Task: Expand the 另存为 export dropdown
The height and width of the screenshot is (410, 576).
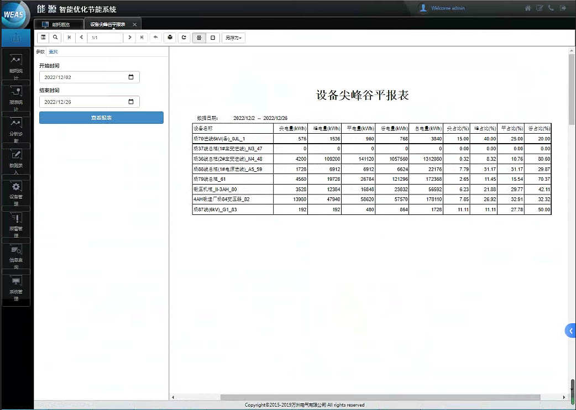Action: (234, 38)
